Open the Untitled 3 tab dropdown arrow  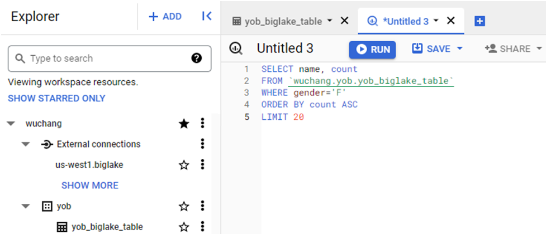tap(436, 21)
